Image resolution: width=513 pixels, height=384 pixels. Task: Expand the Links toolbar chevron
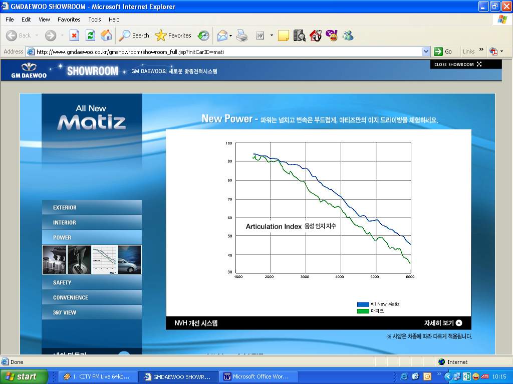[x=481, y=49]
